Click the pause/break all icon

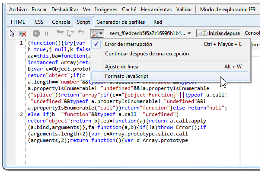pos(47,33)
